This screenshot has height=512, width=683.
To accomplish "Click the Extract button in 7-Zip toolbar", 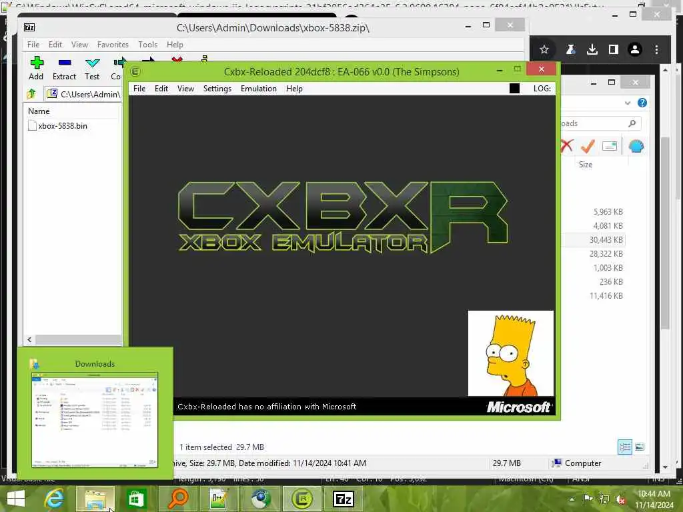I will pos(64,69).
